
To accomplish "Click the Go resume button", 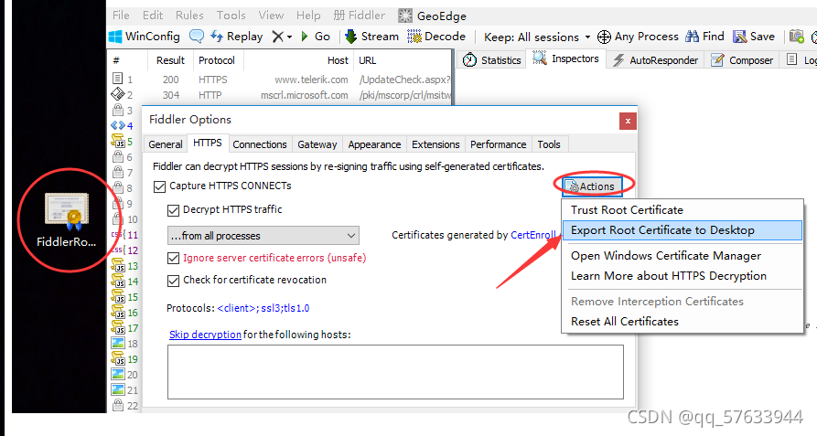I will tap(316, 37).
